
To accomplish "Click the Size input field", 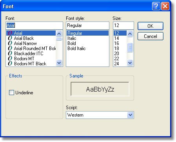I will pyautogui.click(x=123, y=25).
